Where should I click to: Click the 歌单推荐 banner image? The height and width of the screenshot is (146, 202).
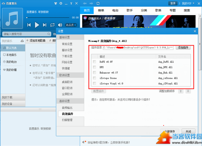pyautogui.click(x=139, y=21)
